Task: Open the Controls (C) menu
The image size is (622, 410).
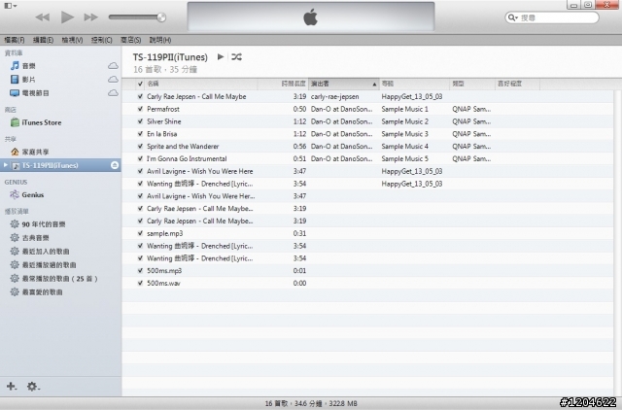Action: point(101,40)
